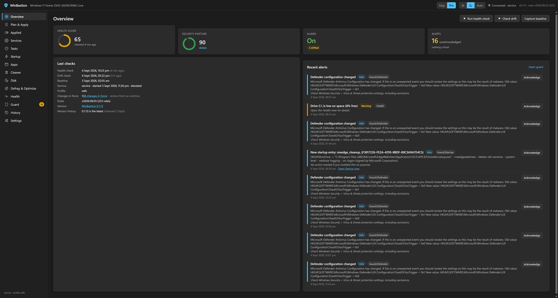
Task: Click the Startup lightning bolt icon
Action: tap(7, 56)
